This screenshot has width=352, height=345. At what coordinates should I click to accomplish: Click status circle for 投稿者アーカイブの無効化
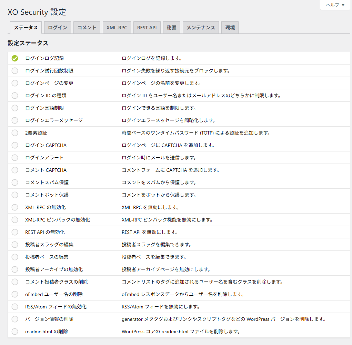(15, 269)
